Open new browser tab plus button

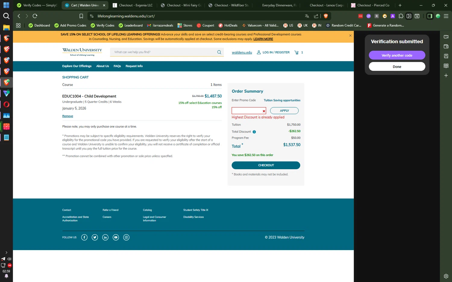pyautogui.click(x=400, y=5)
